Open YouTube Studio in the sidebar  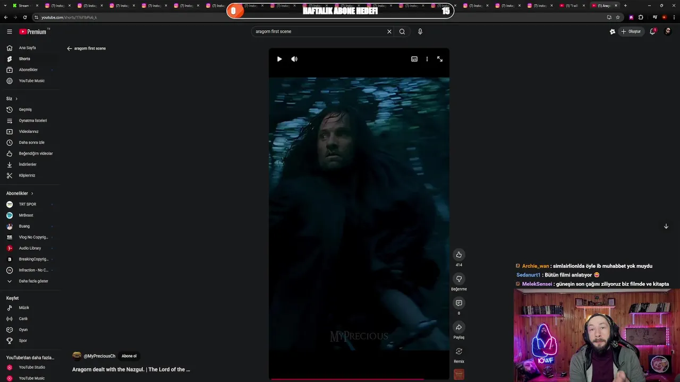[29, 367]
